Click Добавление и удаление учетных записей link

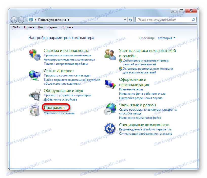(146, 62)
